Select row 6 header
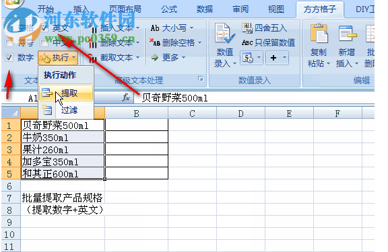This screenshot has height=252, width=388. (x=11, y=185)
